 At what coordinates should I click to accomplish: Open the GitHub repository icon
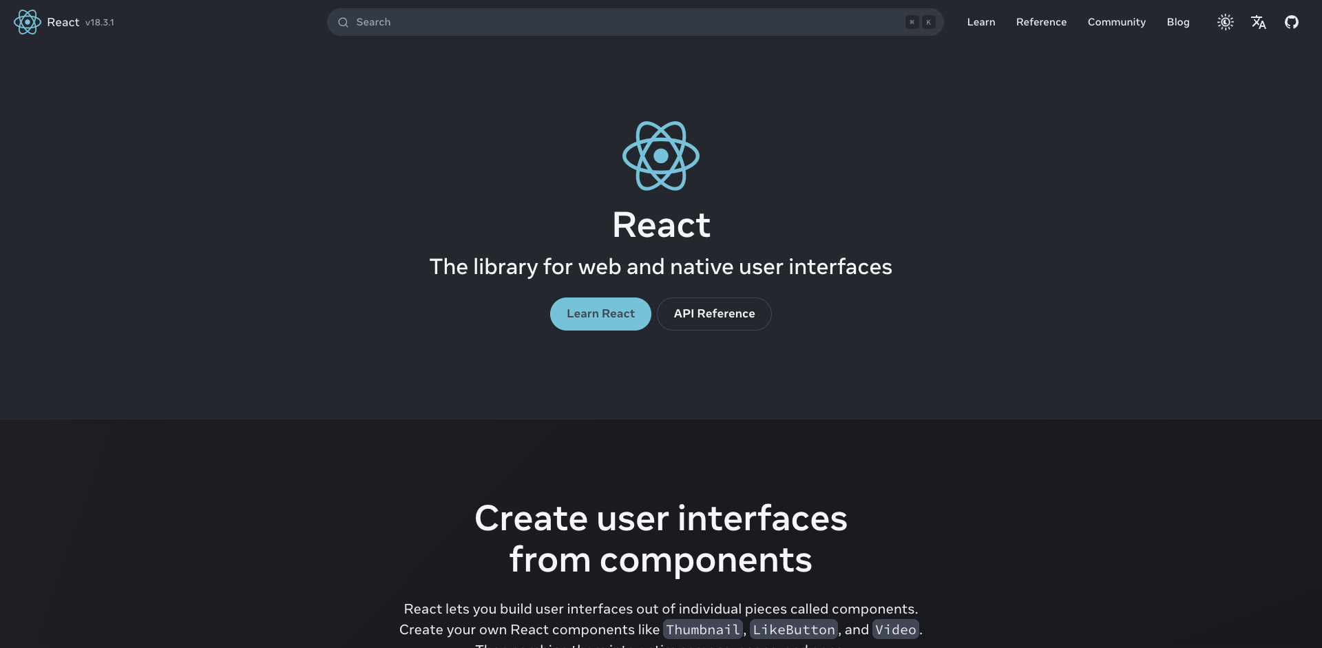(x=1291, y=22)
